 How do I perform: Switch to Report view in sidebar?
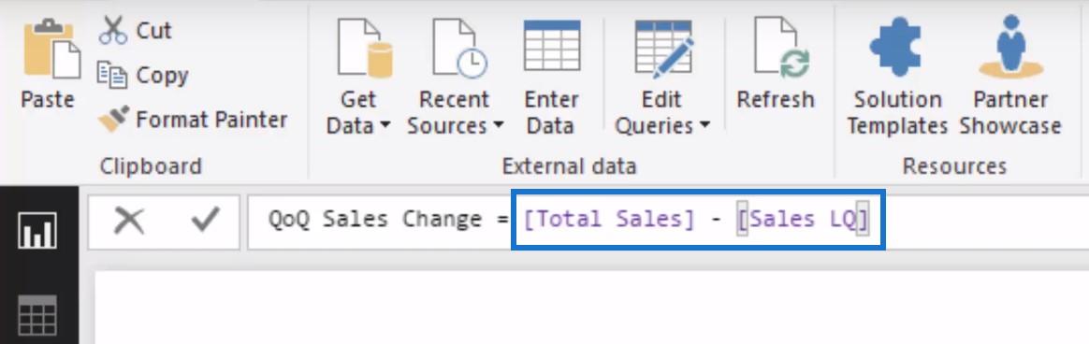tap(37, 231)
